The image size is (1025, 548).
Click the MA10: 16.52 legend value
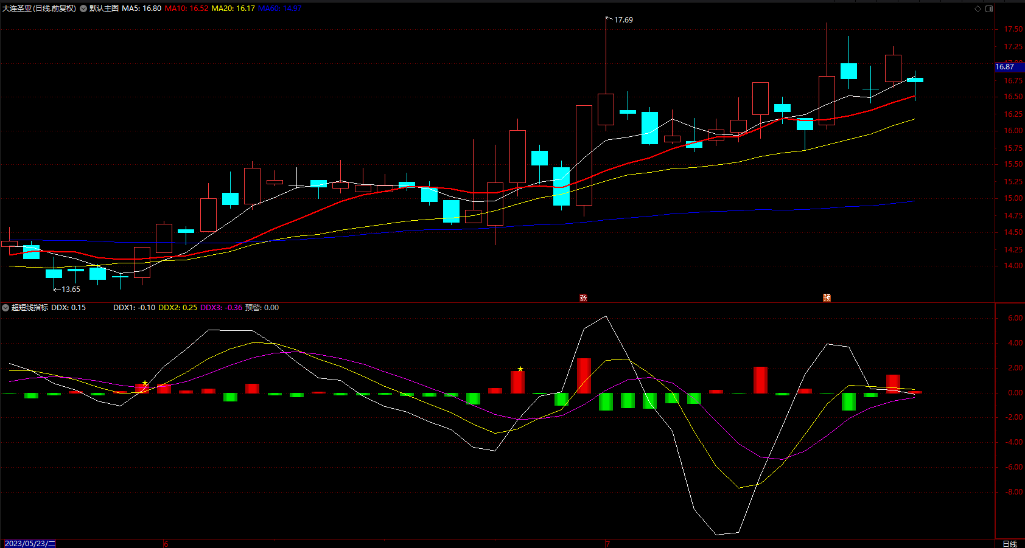[186, 9]
